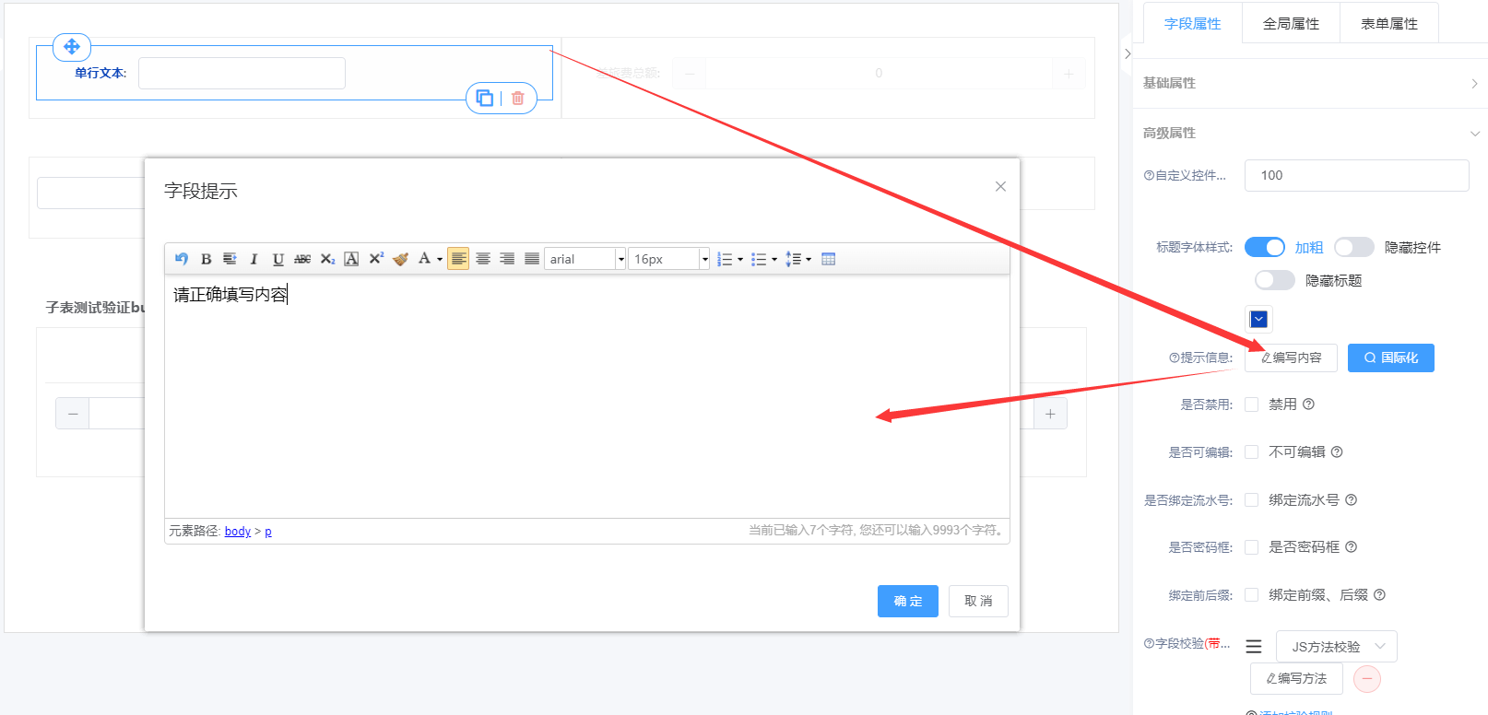Toggle the 隐藏标题 switch
1488x715 pixels.
(x=1275, y=280)
